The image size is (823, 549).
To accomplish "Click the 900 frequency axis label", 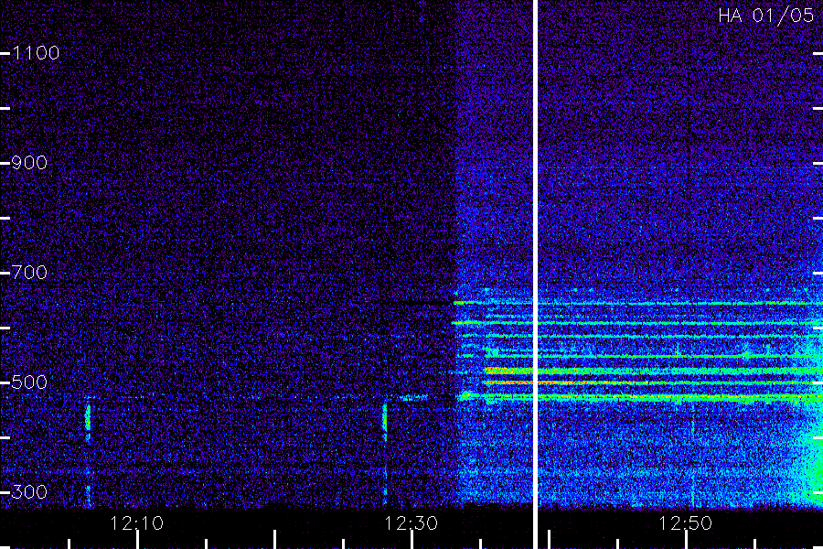I will click(29, 163).
